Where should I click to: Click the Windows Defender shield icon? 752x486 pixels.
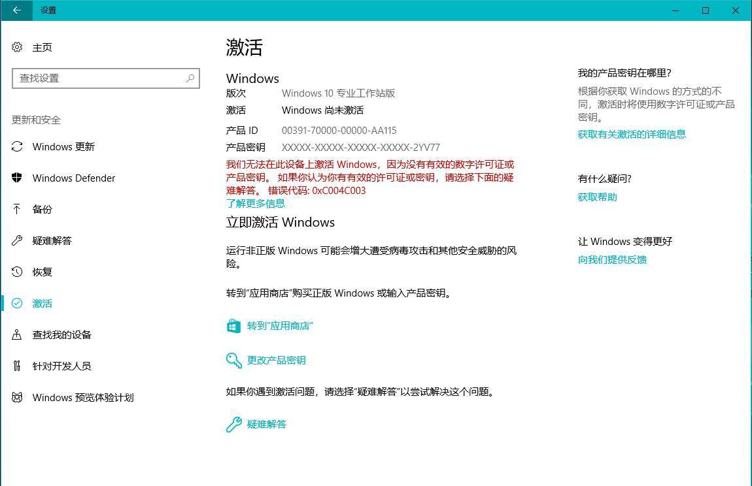(x=17, y=178)
